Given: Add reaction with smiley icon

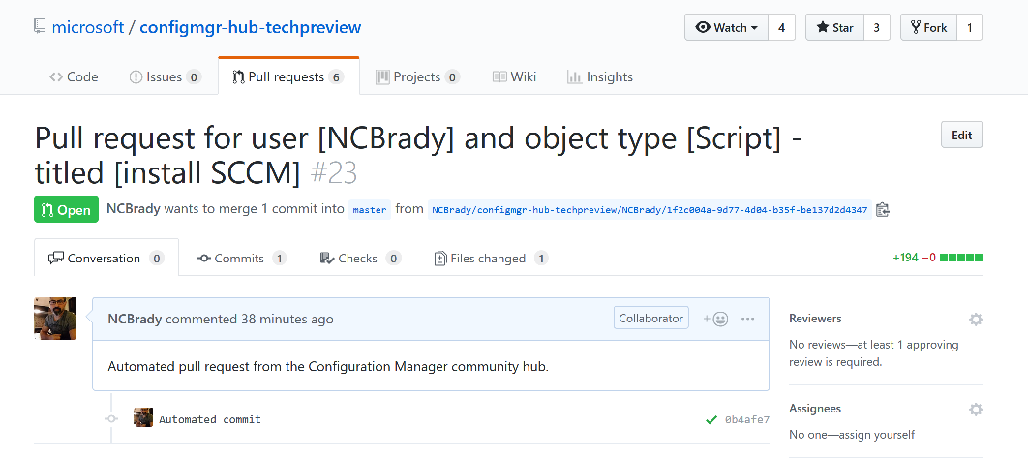Looking at the screenshot, I should pos(716,319).
